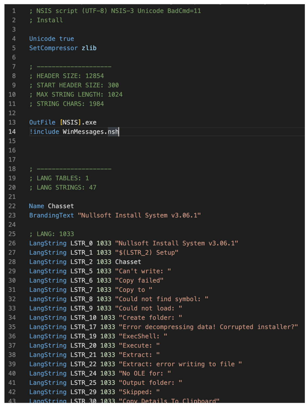308x406 pixels.
Task: Click the "Could not find symbol: " string
Action: 162,299
